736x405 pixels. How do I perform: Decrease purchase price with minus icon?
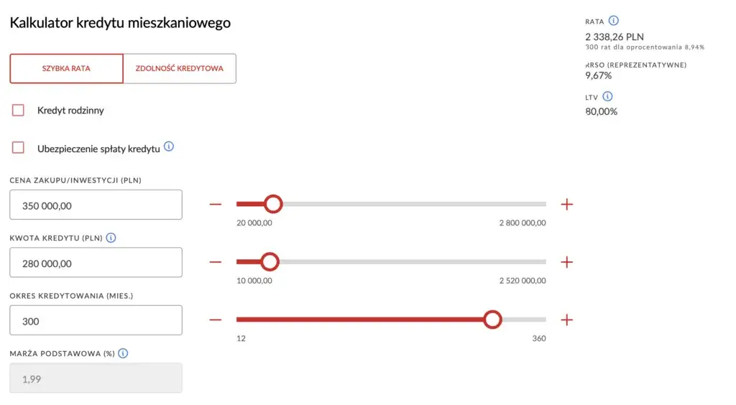pos(216,205)
